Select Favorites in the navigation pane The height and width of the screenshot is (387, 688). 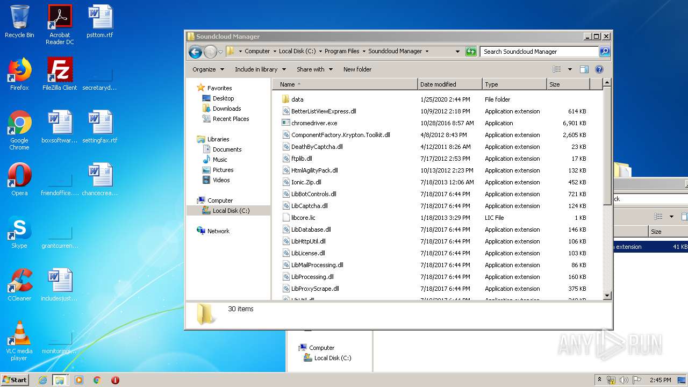[219, 88]
